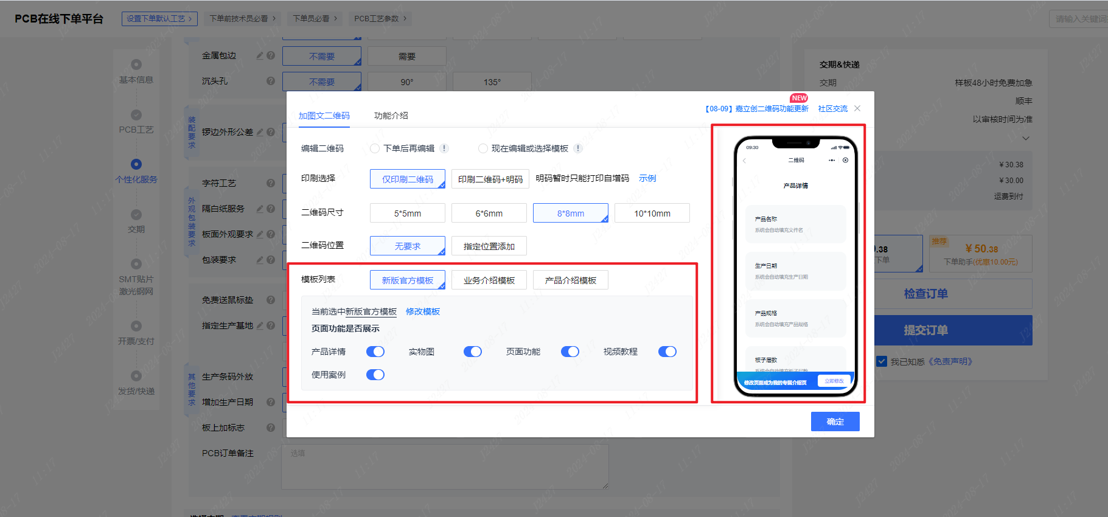Click back arrow in phone preview

coord(744,161)
